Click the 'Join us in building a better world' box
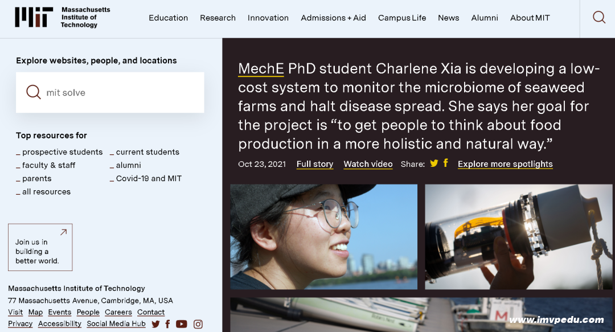 40,247
